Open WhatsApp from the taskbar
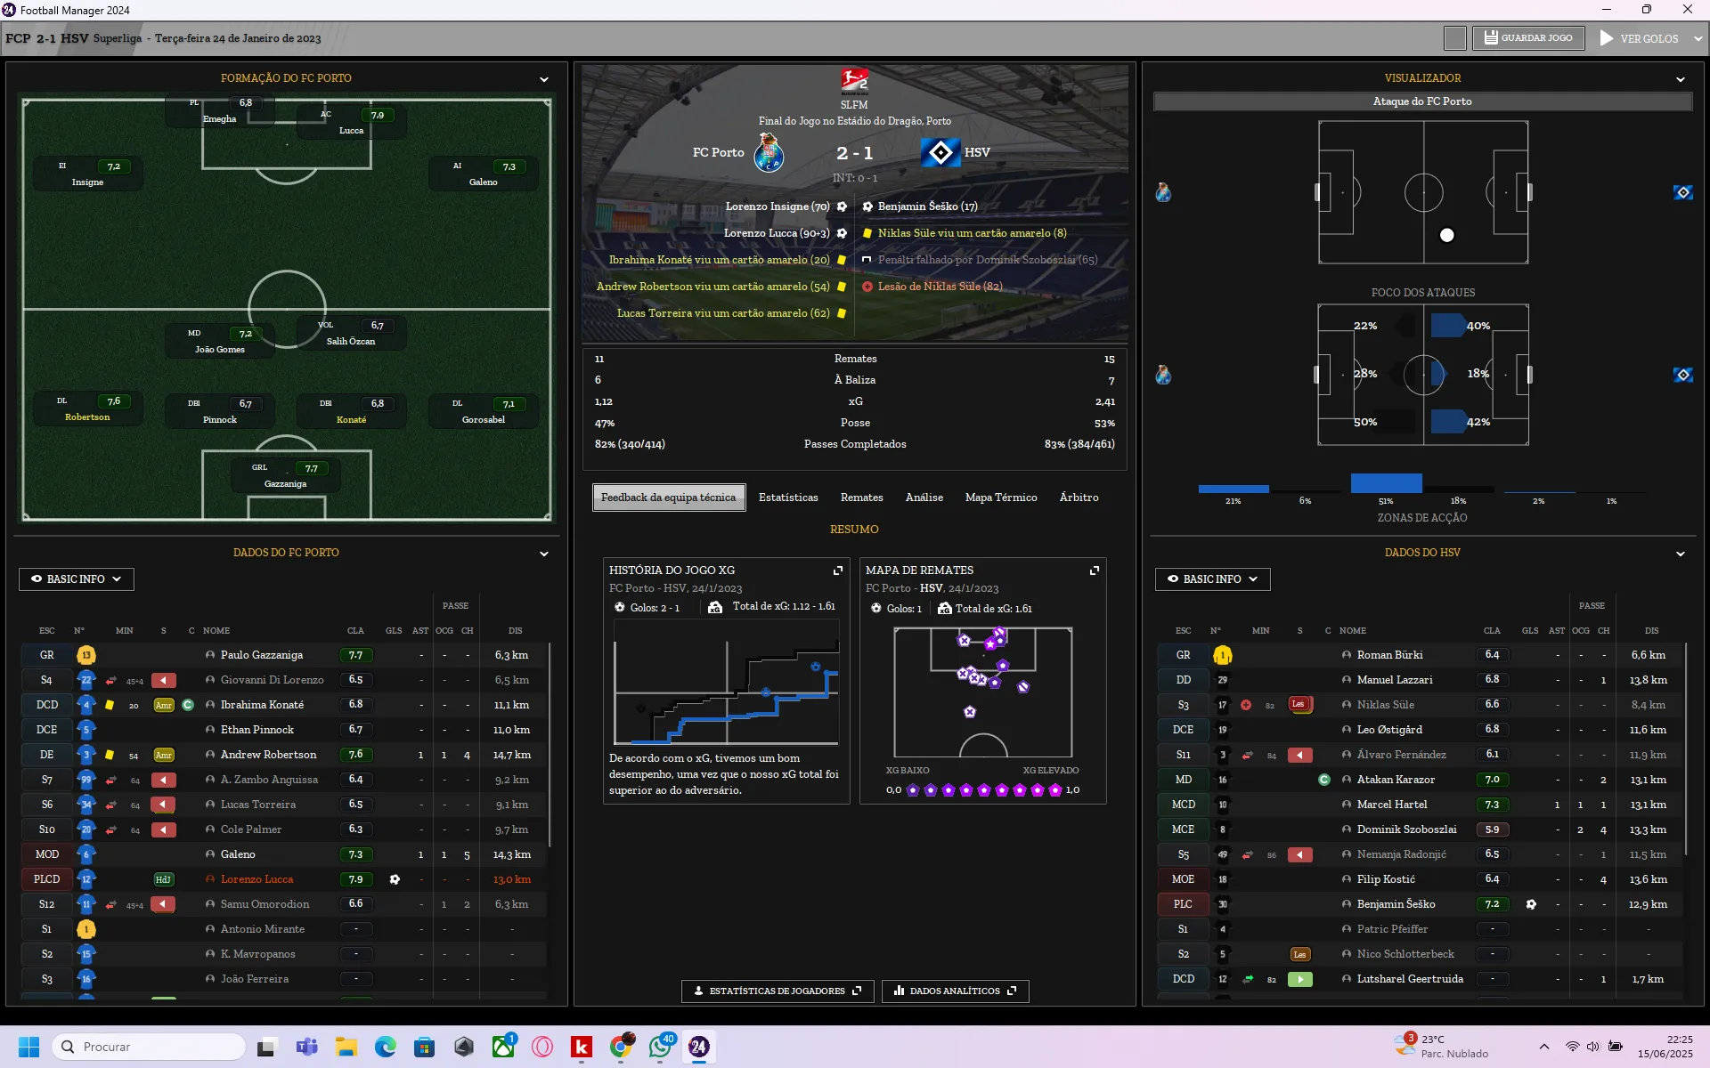The width and height of the screenshot is (1710, 1068). (x=660, y=1048)
